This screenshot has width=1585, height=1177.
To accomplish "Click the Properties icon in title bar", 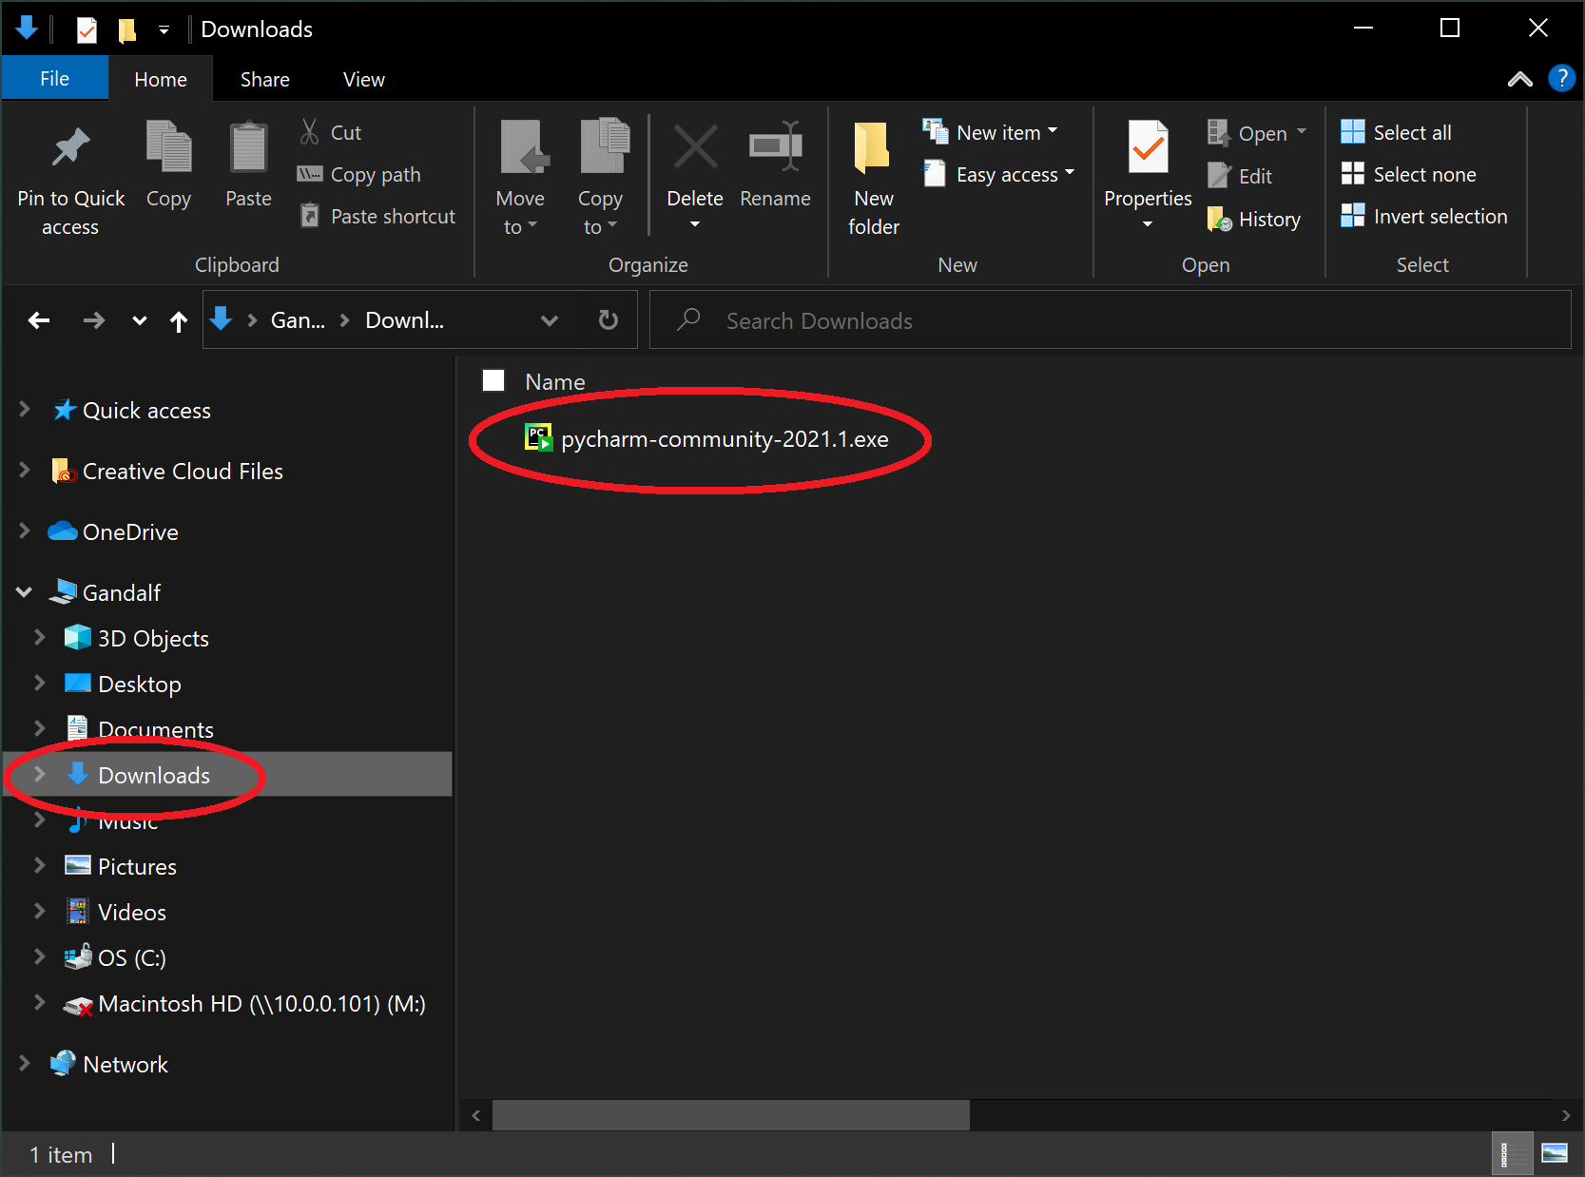I will tap(87, 29).
